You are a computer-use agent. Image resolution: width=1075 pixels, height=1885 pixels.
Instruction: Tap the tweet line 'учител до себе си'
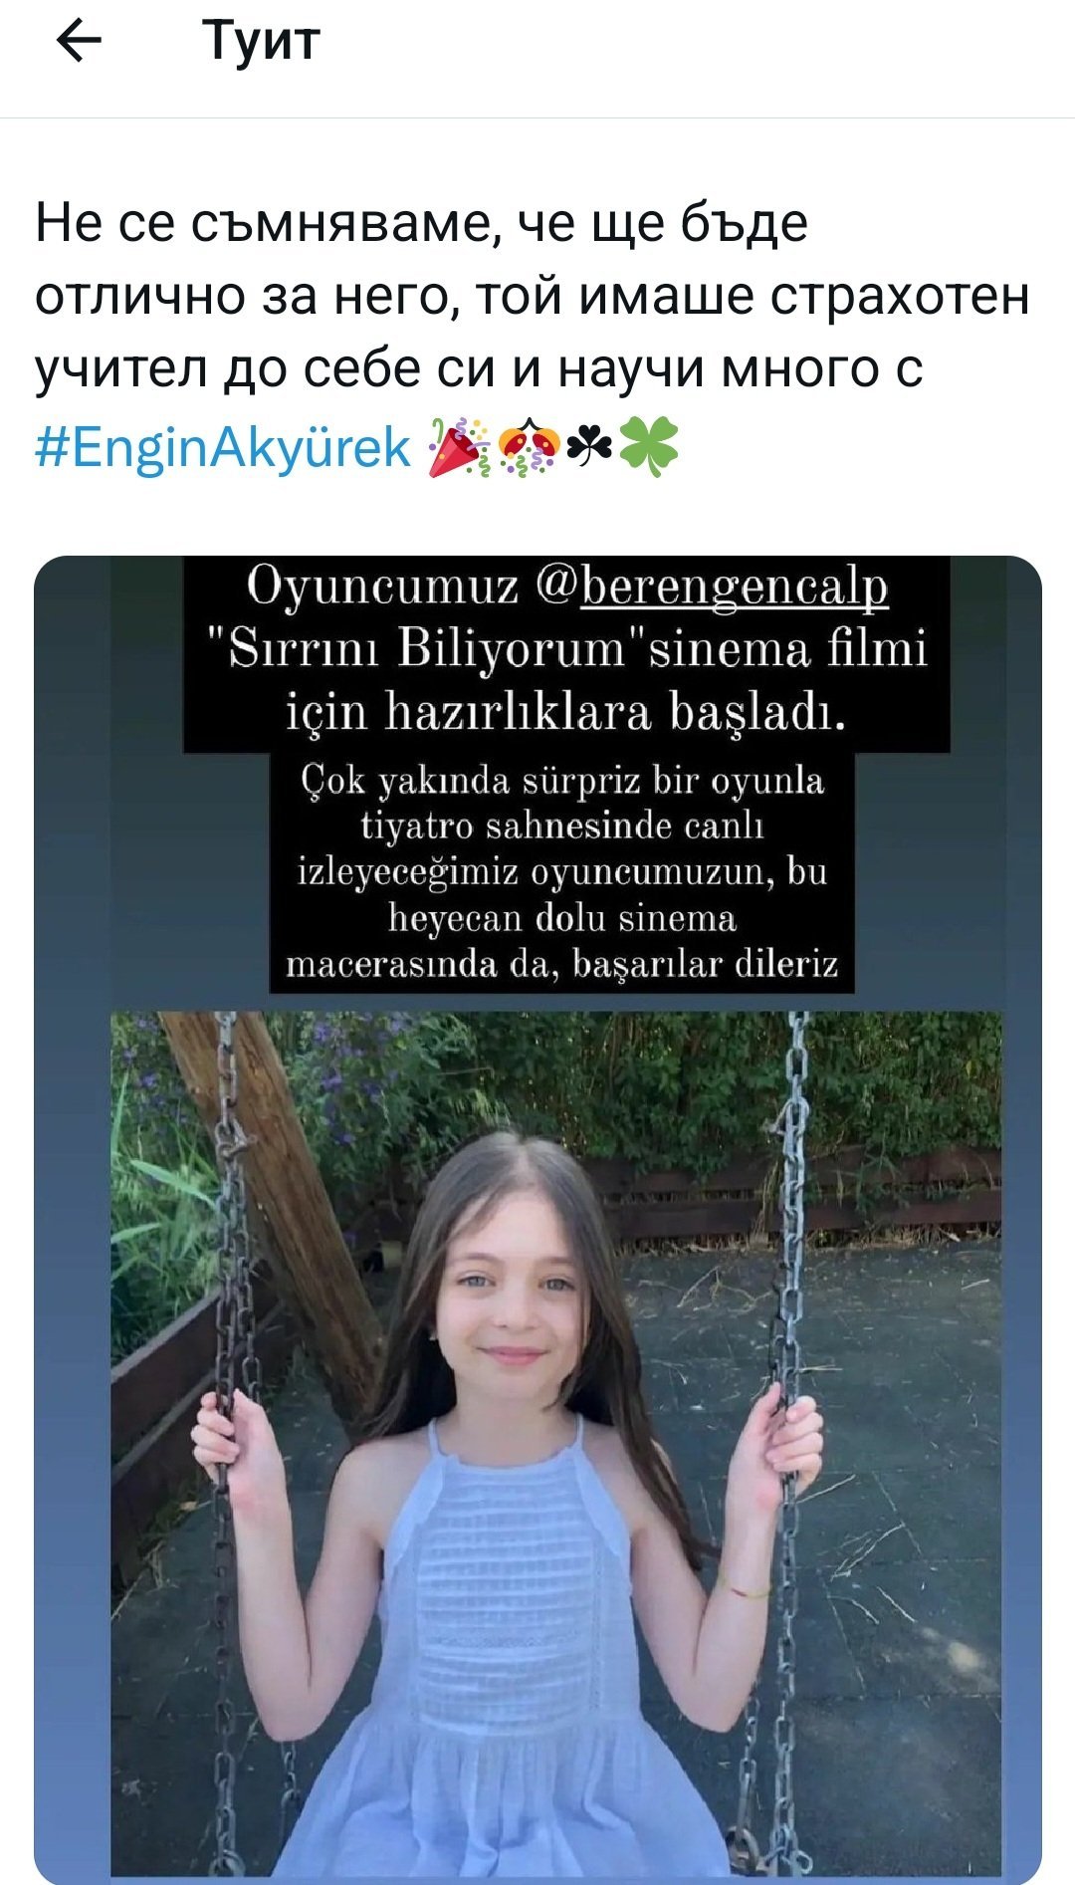click(x=480, y=369)
